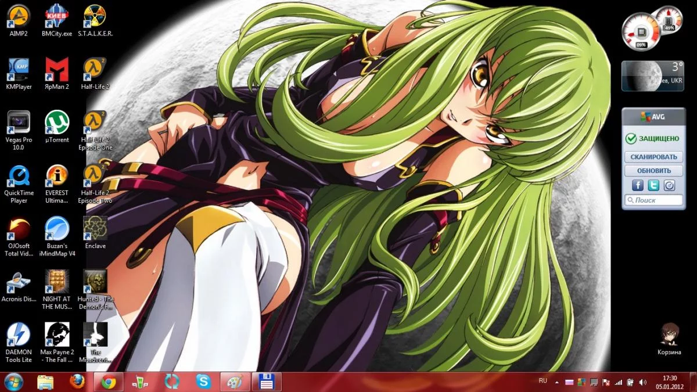Click the ЗАЩИЩЕНО protection status
This screenshot has width=697, height=392.
(x=652, y=139)
